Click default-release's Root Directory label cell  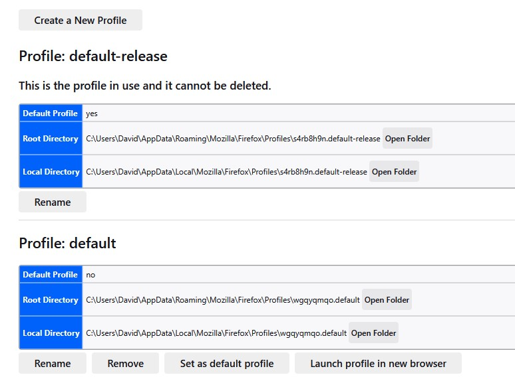tap(51, 139)
